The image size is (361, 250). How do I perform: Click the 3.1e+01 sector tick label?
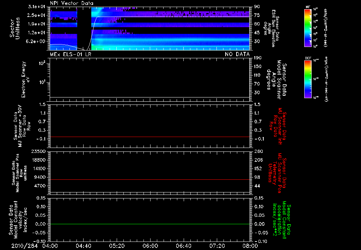[36, 7]
